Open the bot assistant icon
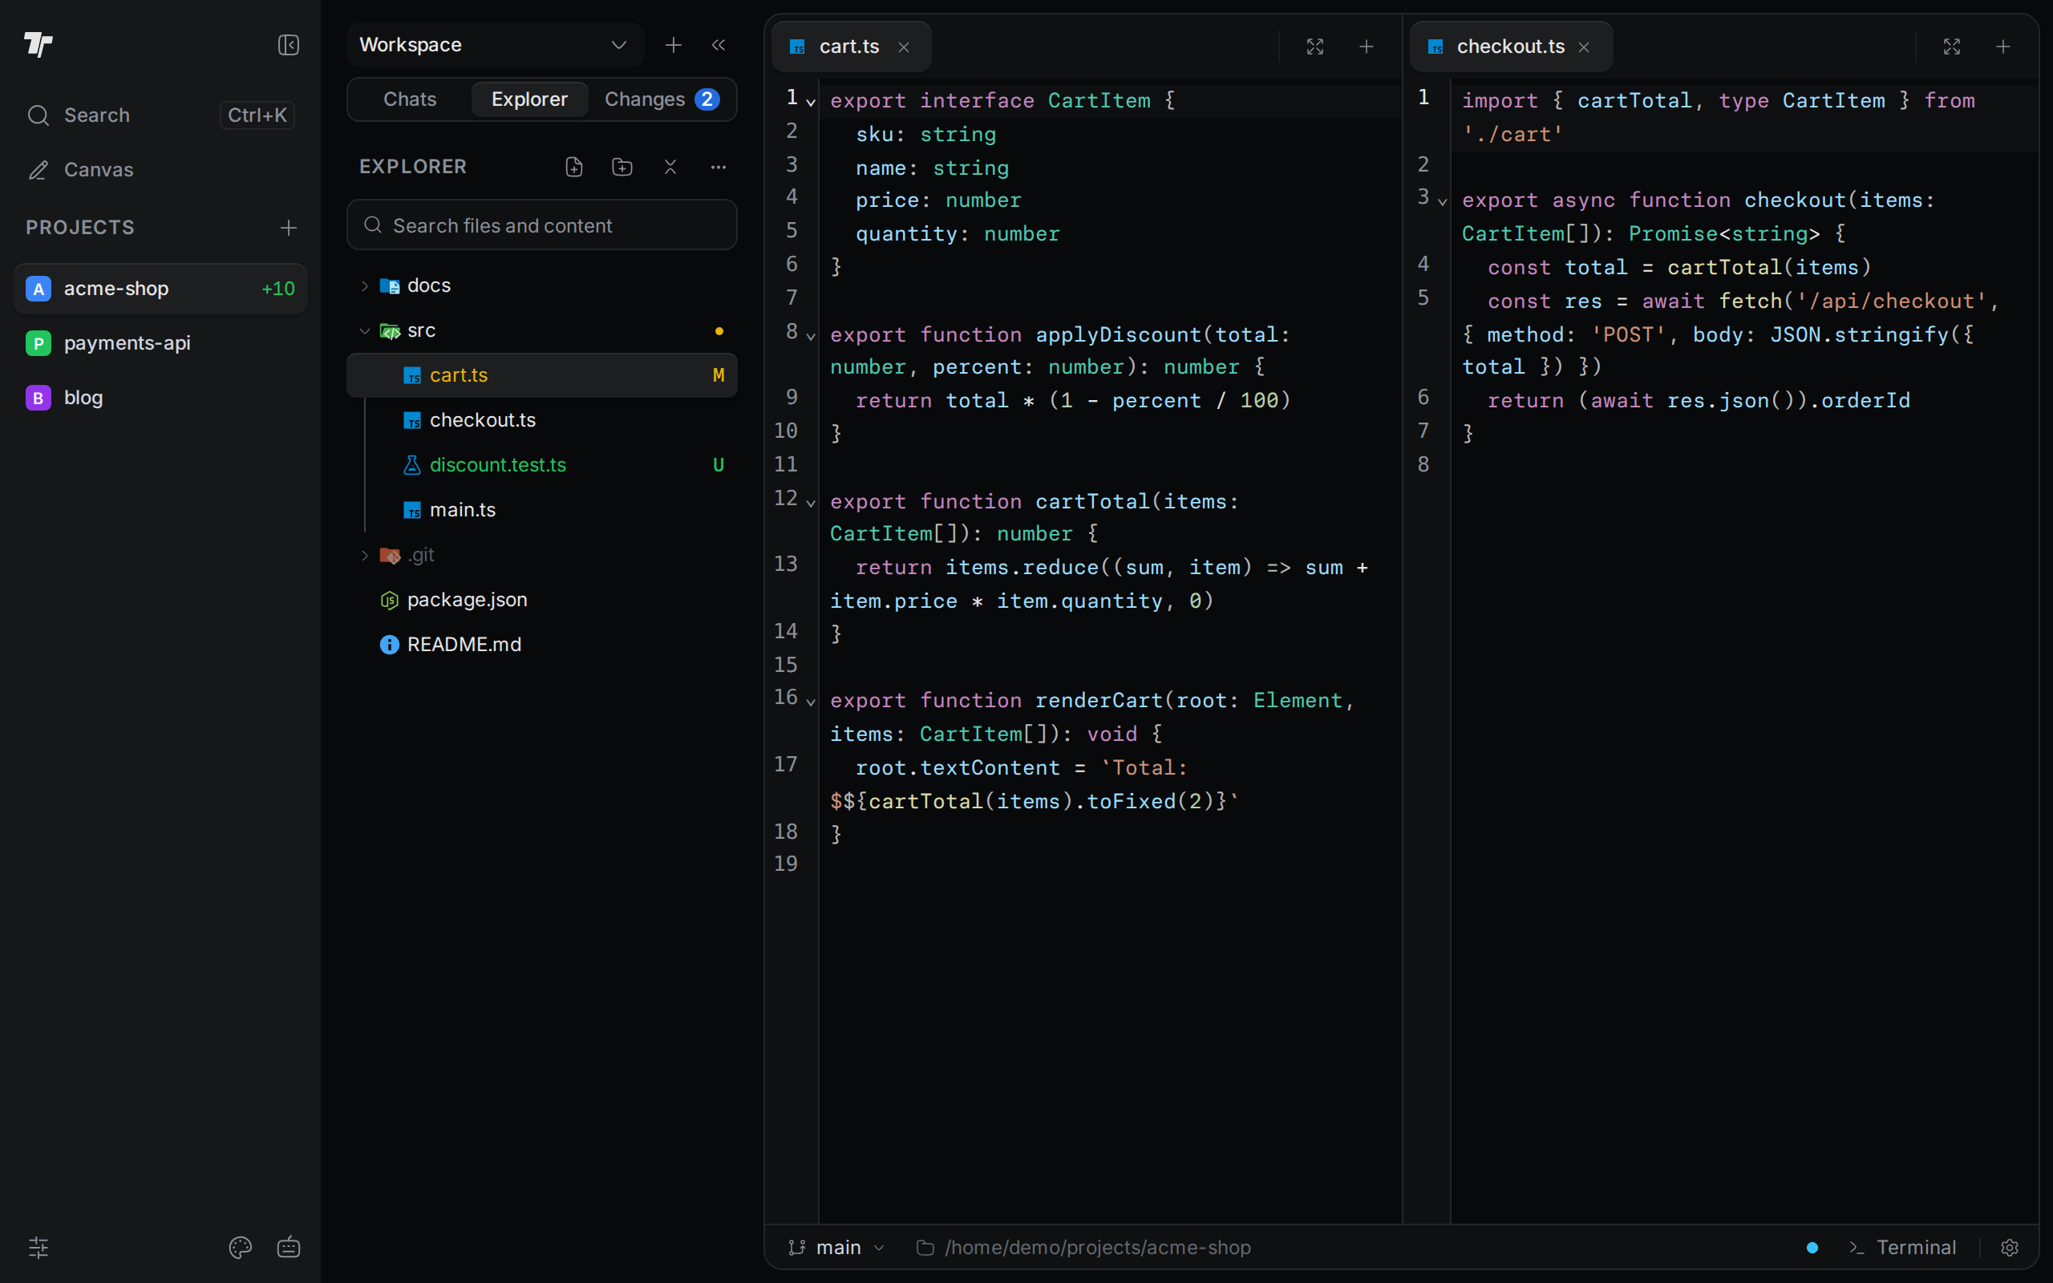Image resolution: width=2053 pixels, height=1283 pixels. pos(289,1248)
